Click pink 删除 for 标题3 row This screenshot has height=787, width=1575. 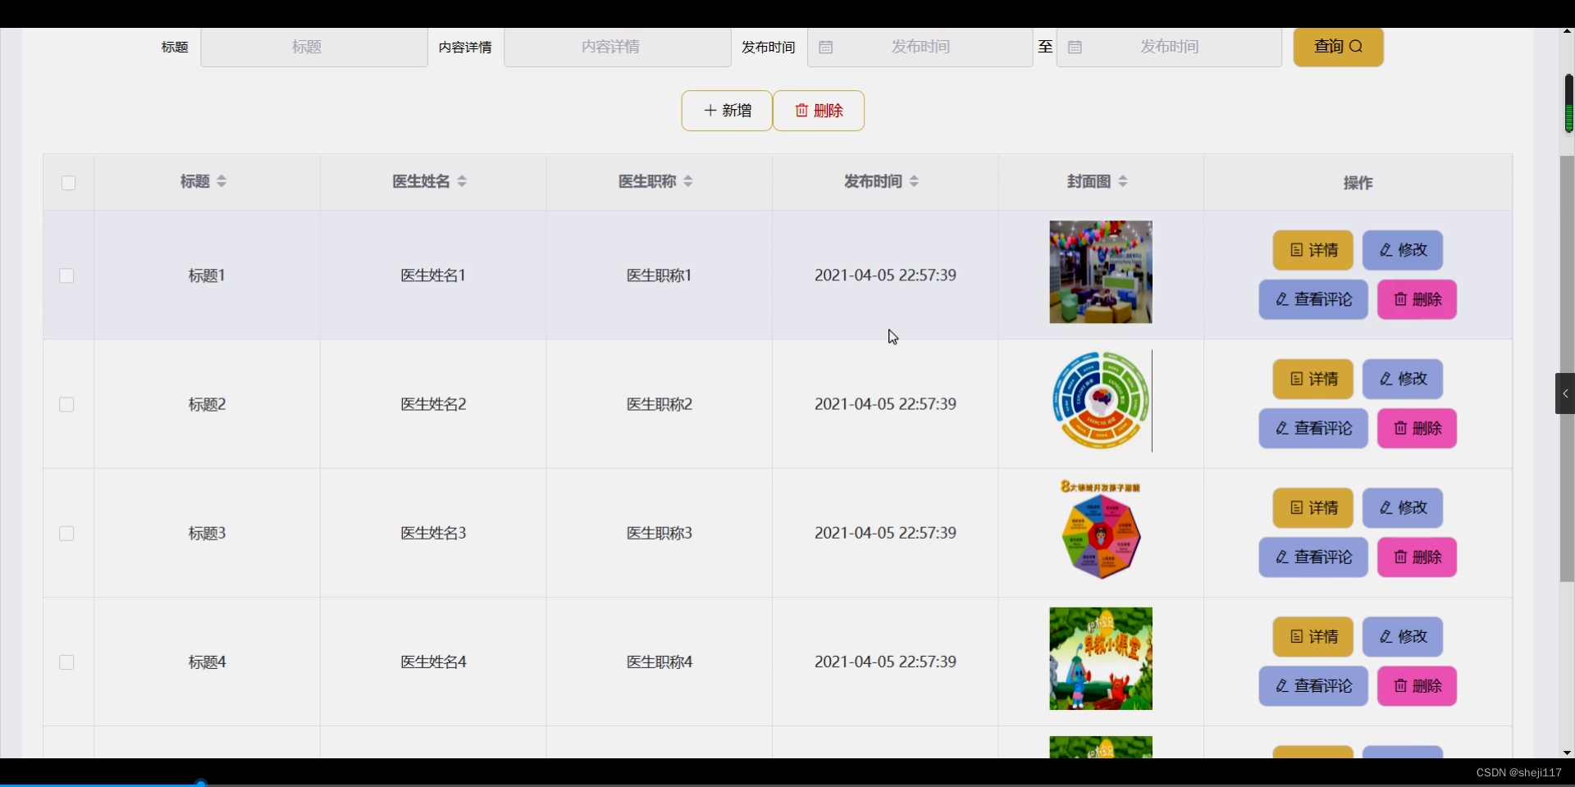(x=1417, y=557)
